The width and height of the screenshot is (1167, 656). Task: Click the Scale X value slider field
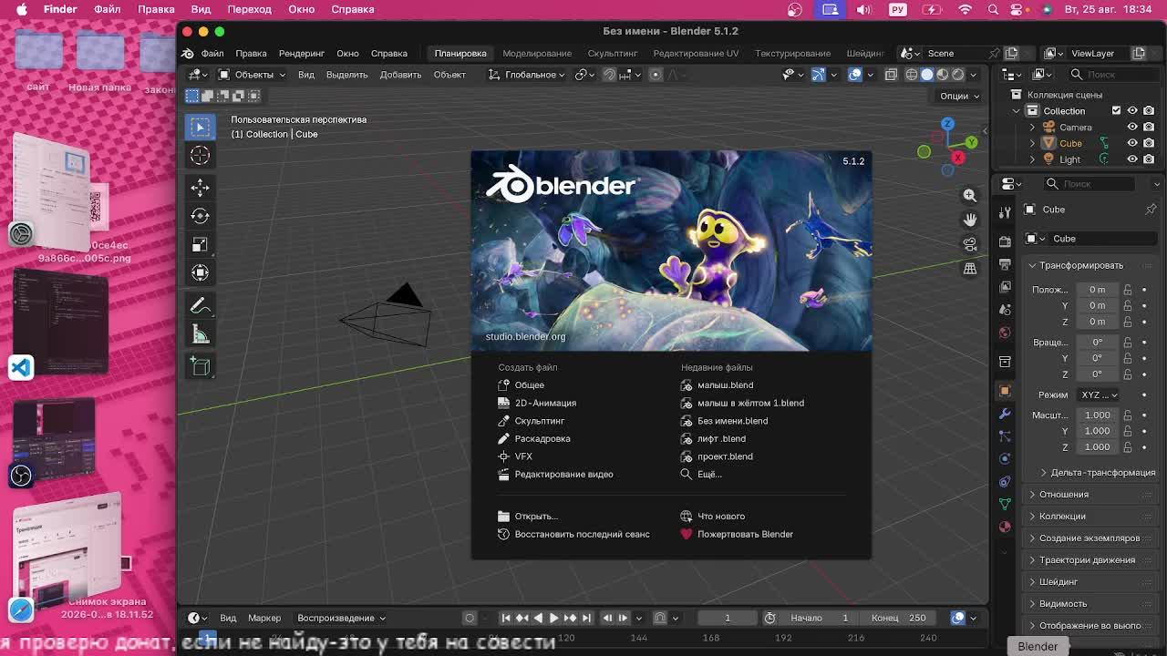tap(1098, 415)
